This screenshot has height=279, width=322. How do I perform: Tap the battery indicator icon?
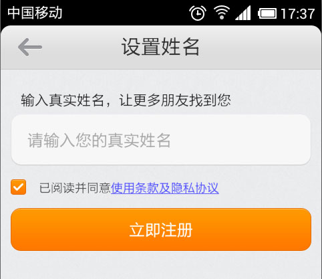(x=267, y=13)
